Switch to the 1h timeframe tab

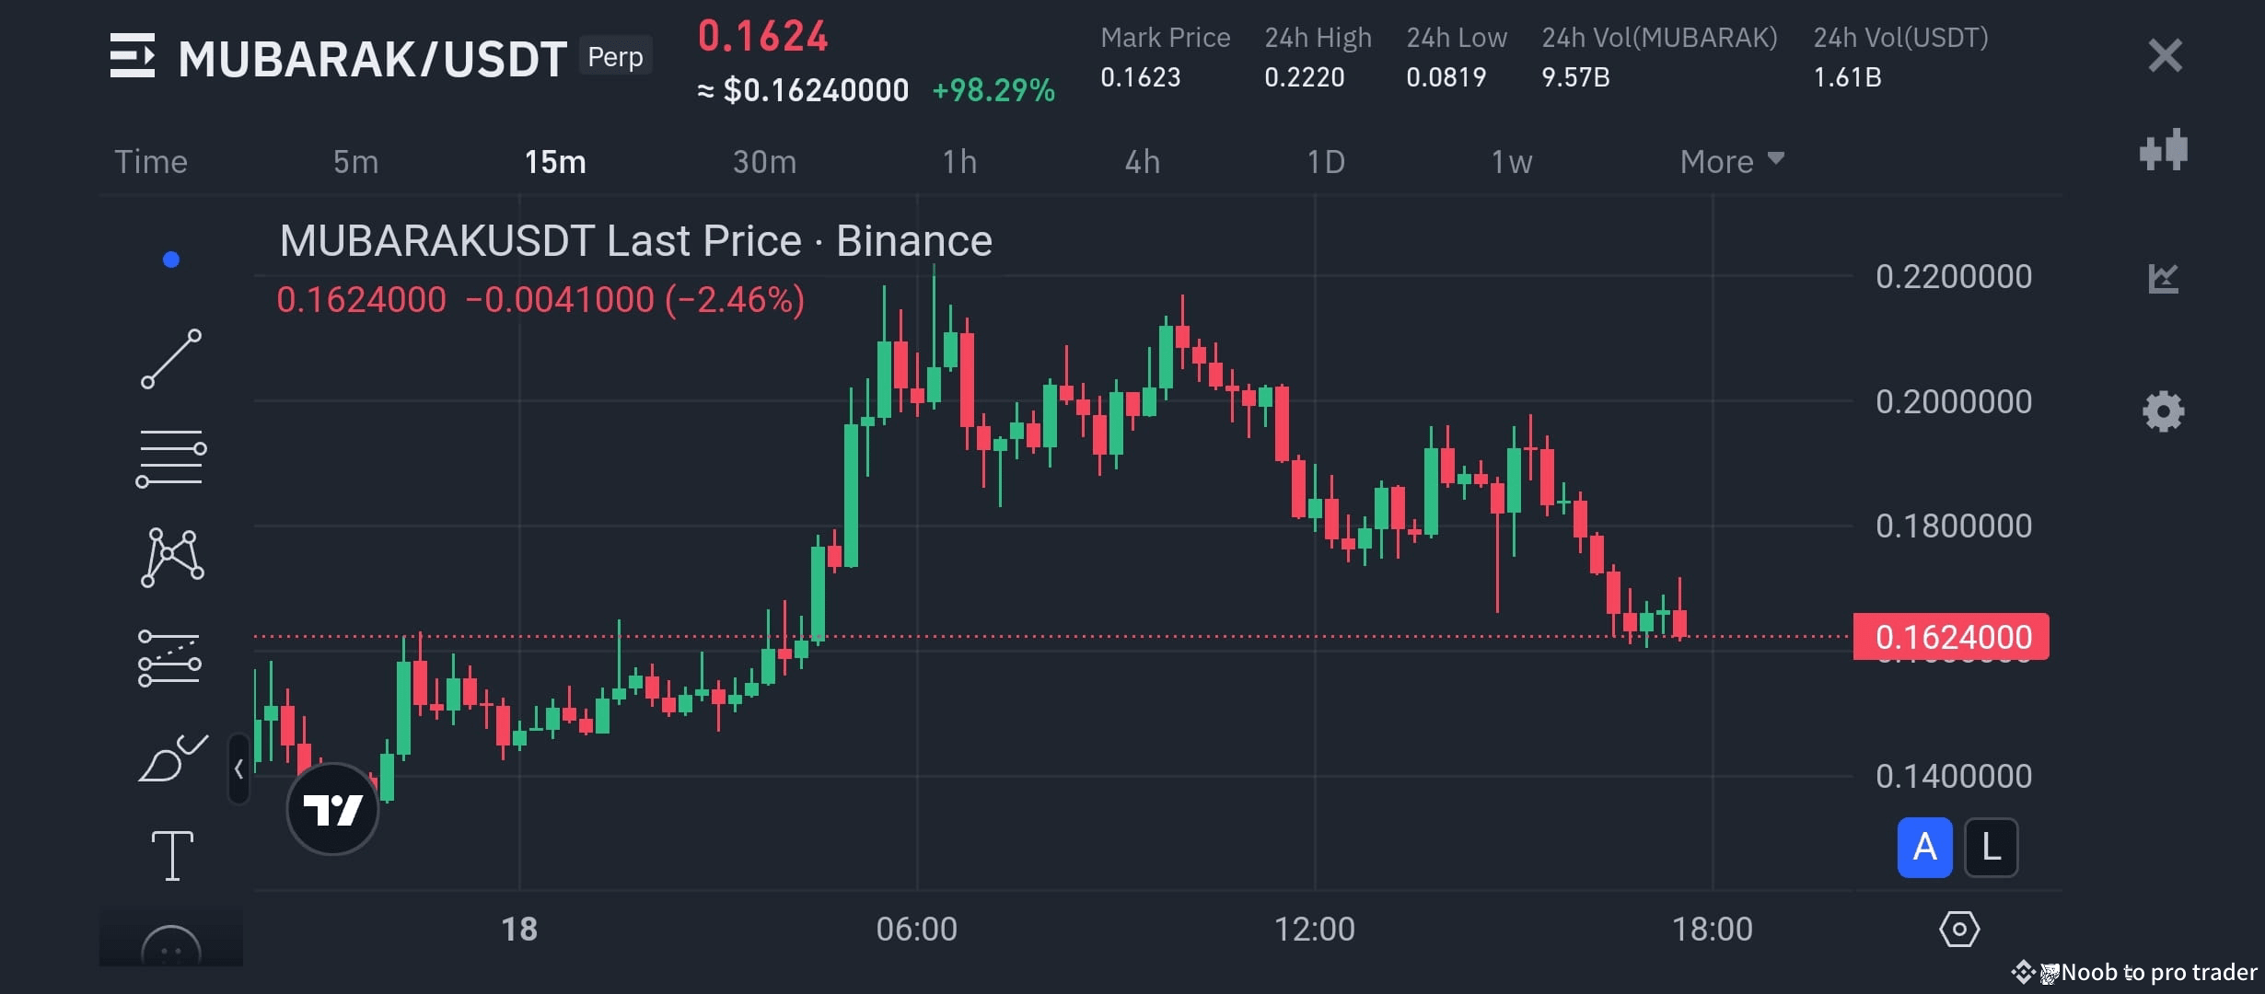(x=960, y=161)
